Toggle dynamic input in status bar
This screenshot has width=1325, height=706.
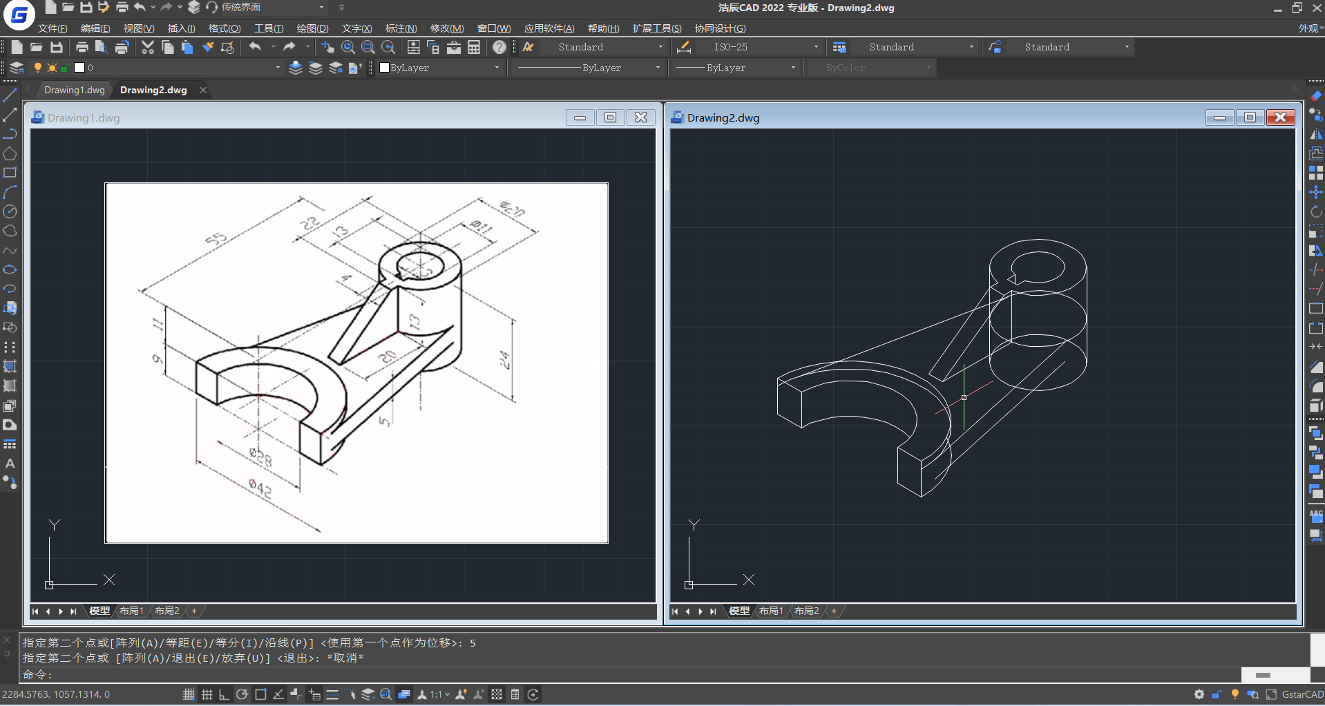pyautogui.click(x=314, y=694)
